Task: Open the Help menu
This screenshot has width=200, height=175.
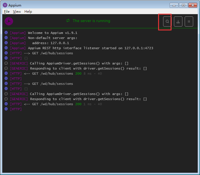Action: 28,12
